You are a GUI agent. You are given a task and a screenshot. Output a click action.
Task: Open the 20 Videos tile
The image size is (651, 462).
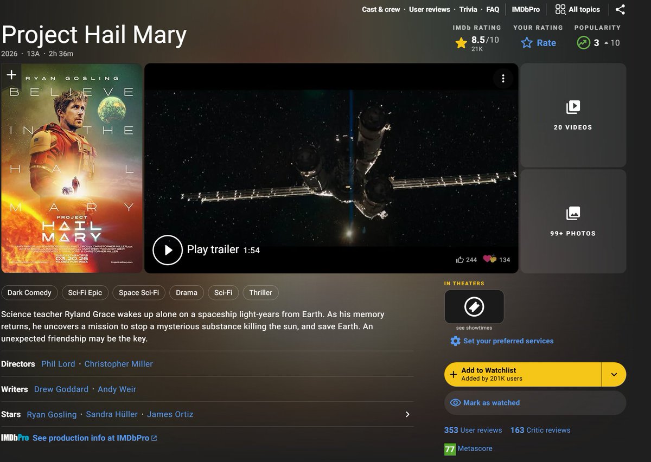[x=573, y=115]
